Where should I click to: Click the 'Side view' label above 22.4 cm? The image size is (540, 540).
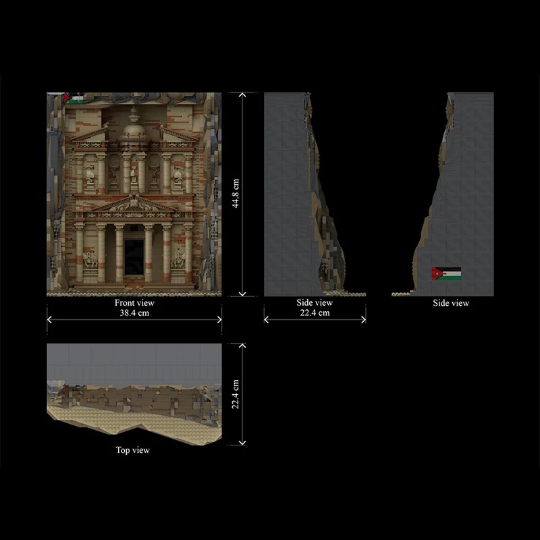tap(315, 302)
